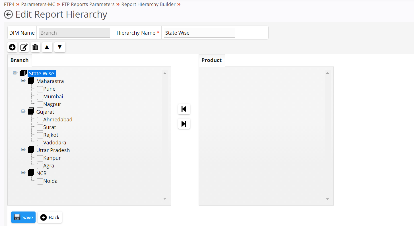
Task: Click the move-to-first skip-back arrow button
Action: [184, 109]
